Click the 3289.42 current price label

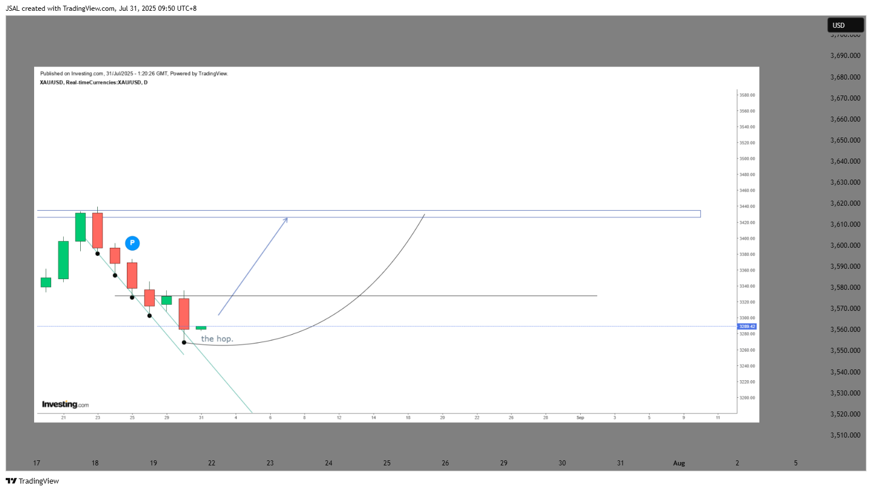pyautogui.click(x=747, y=326)
